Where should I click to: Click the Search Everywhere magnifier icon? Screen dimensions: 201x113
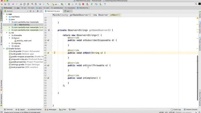point(196,4)
